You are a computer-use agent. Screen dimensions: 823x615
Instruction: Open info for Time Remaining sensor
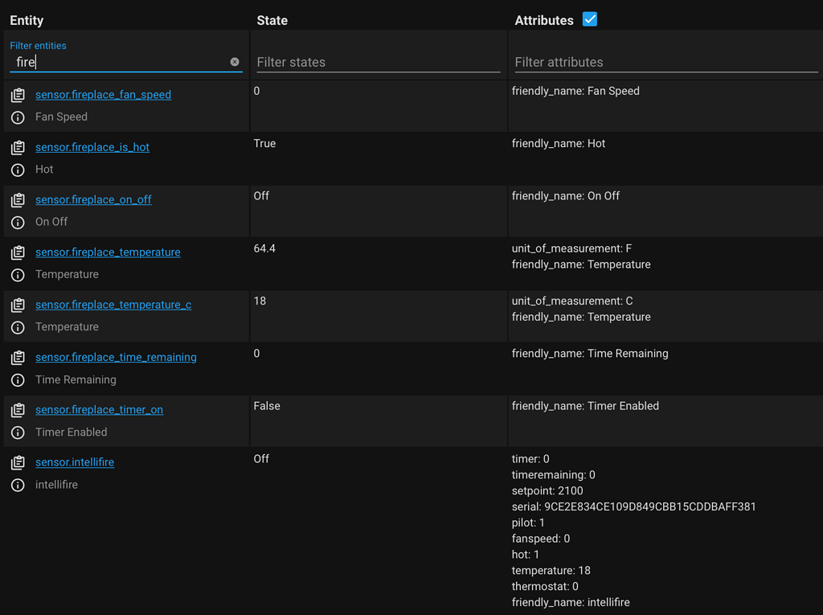coord(17,380)
